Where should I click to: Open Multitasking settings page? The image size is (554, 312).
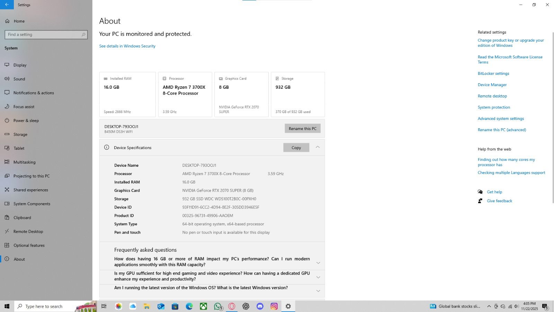(x=24, y=162)
